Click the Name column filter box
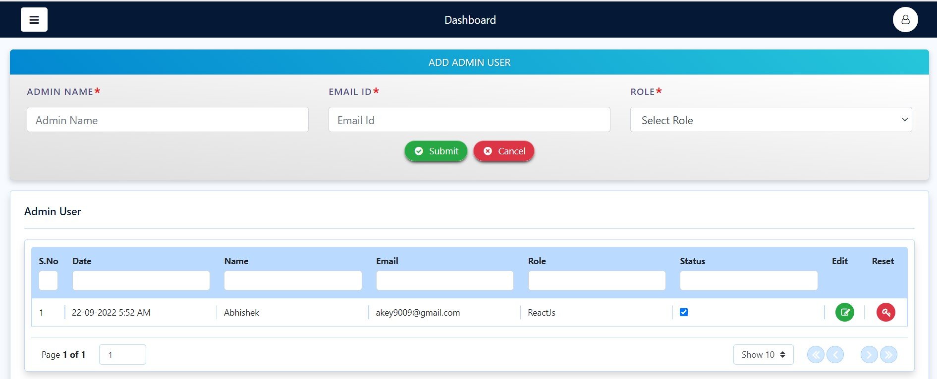937x379 pixels. (x=293, y=281)
